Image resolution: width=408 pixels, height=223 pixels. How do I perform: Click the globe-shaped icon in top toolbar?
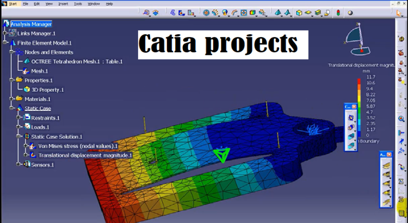[x=225, y=13]
